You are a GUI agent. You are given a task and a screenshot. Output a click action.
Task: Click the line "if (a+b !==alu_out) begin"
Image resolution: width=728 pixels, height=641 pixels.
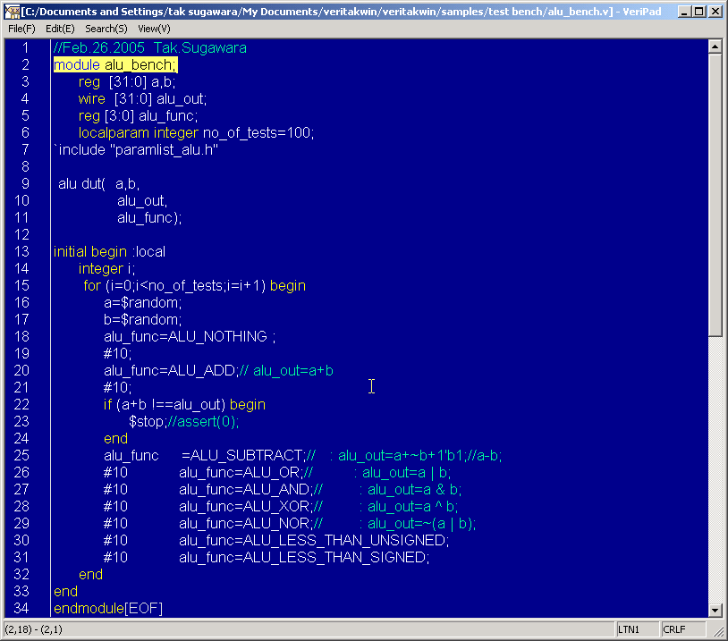185,405
